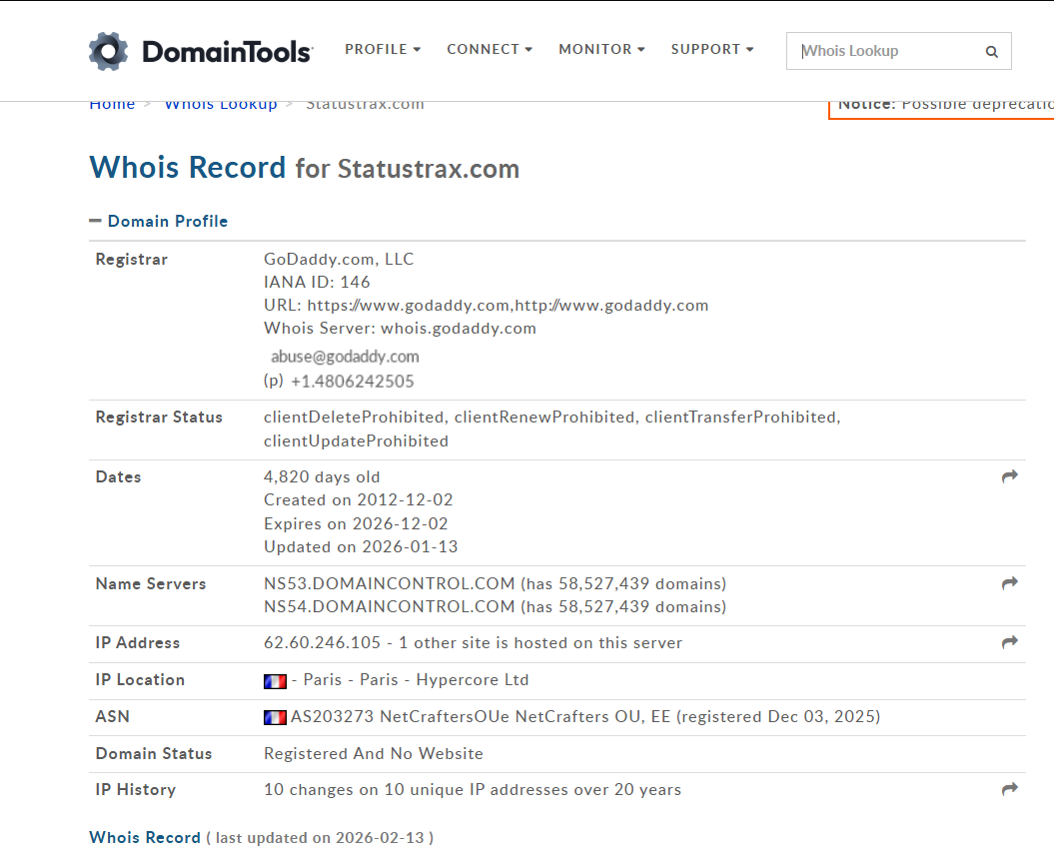Click the share arrow in IP Address row
Image resolution: width=1054 pixels, height=857 pixels.
(x=1010, y=642)
